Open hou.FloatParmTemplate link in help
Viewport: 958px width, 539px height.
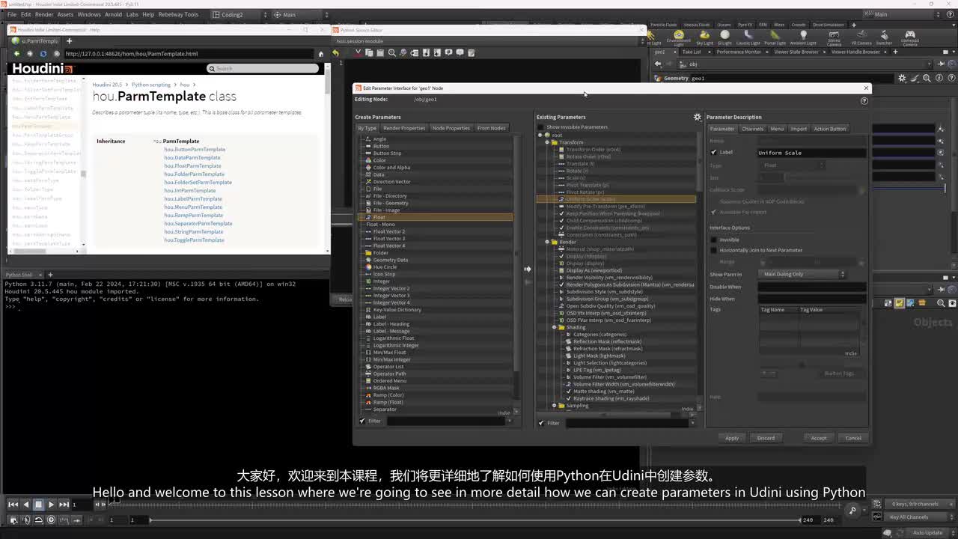(x=192, y=166)
